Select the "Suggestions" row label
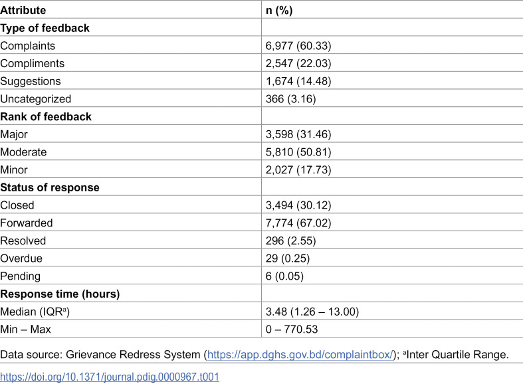523x384 pixels. point(30,81)
